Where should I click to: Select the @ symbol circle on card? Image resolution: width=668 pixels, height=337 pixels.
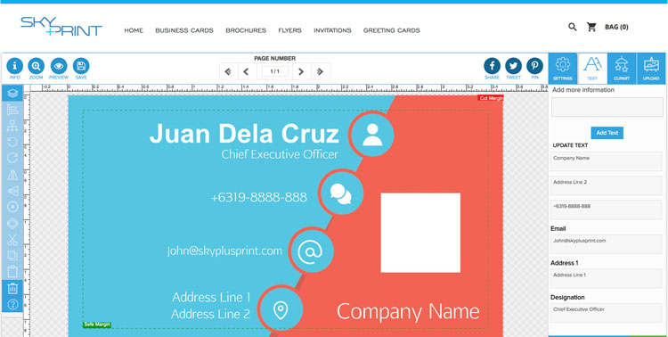pos(311,251)
